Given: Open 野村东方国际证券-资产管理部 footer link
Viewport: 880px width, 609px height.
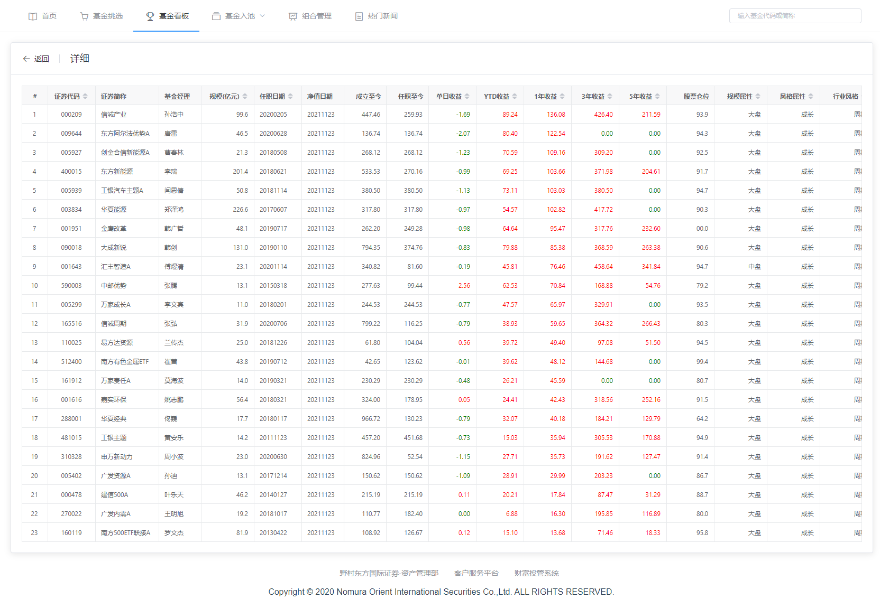Looking at the screenshot, I should click(x=389, y=573).
